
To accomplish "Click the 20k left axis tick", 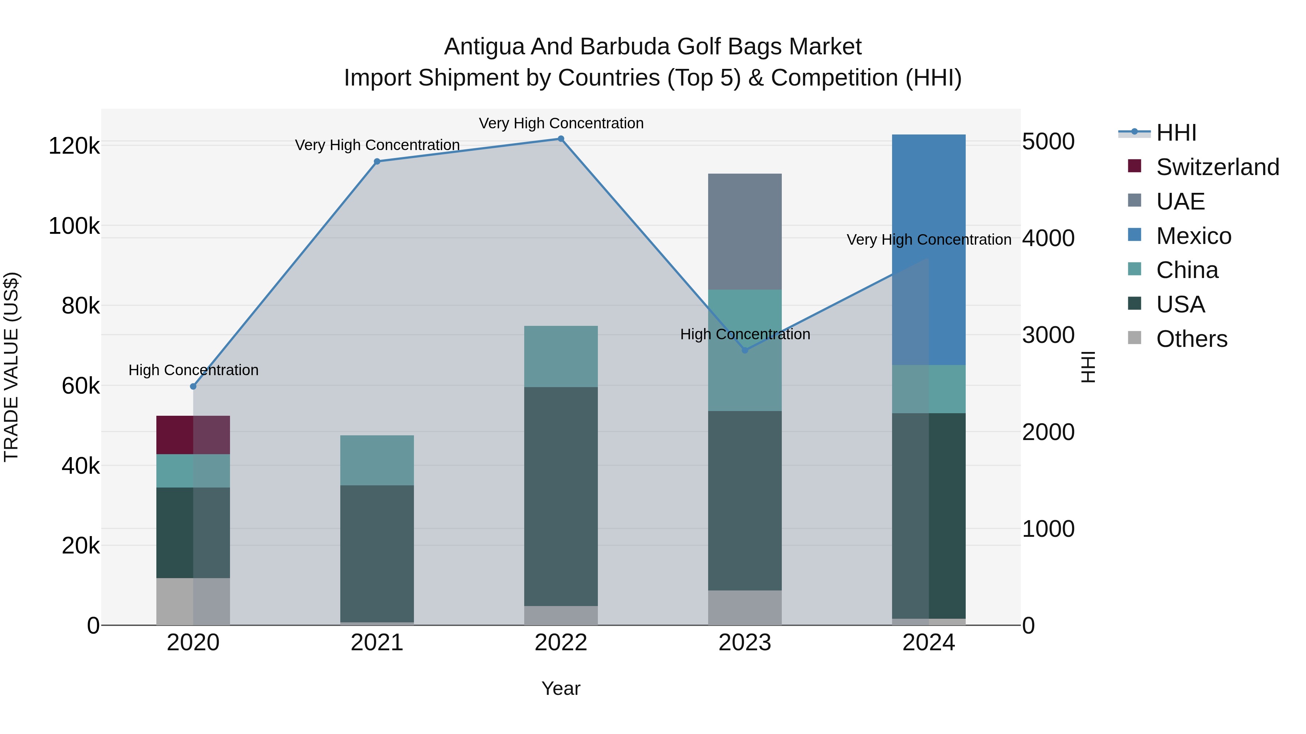I will click(81, 546).
